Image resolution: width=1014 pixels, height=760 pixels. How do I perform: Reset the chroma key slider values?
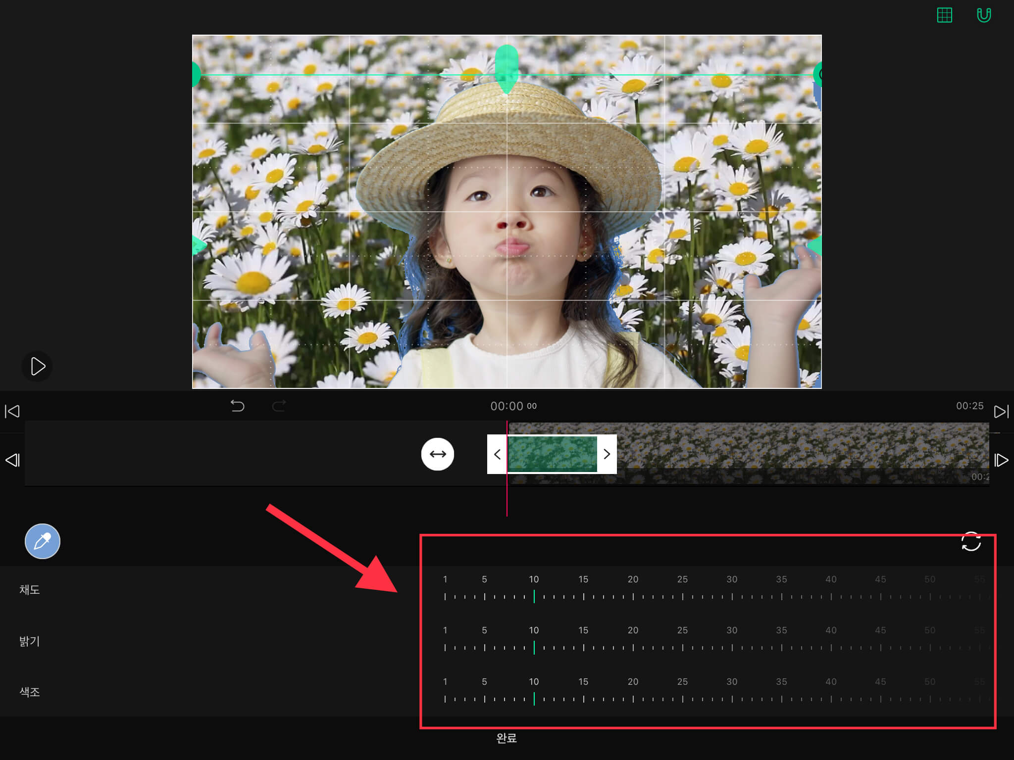coord(971,541)
